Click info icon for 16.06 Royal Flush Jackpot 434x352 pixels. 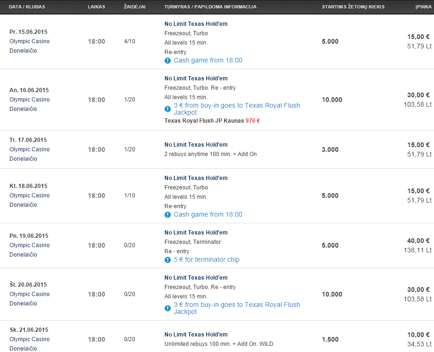(x=168, y=109)
